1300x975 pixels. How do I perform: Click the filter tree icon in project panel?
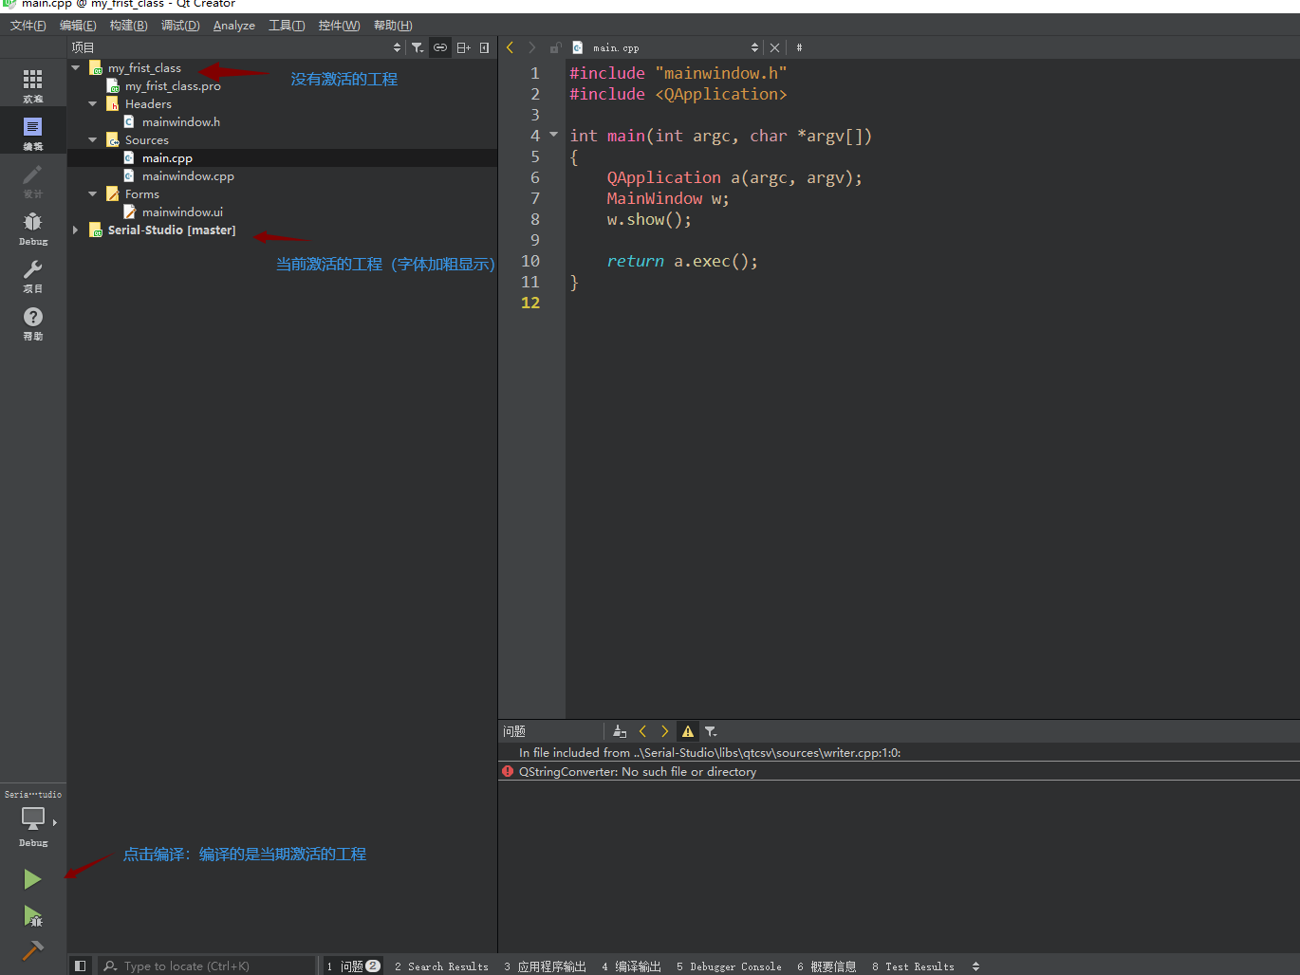point(418,47)
